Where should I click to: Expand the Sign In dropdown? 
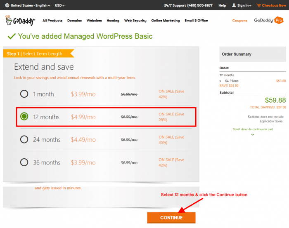[x=244, y=5]
